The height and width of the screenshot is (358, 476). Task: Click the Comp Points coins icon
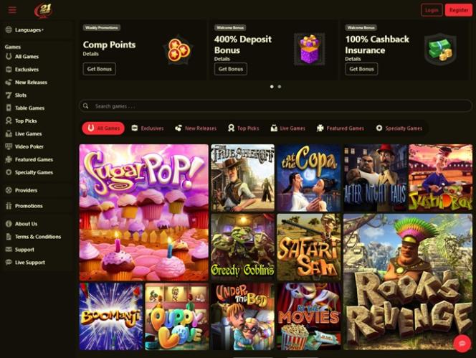178,50
